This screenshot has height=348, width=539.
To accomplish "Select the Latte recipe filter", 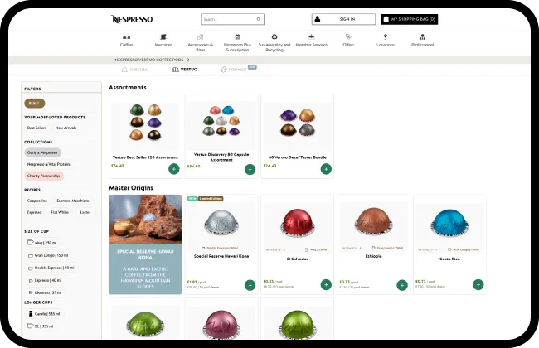I will (x=85, y=212).
